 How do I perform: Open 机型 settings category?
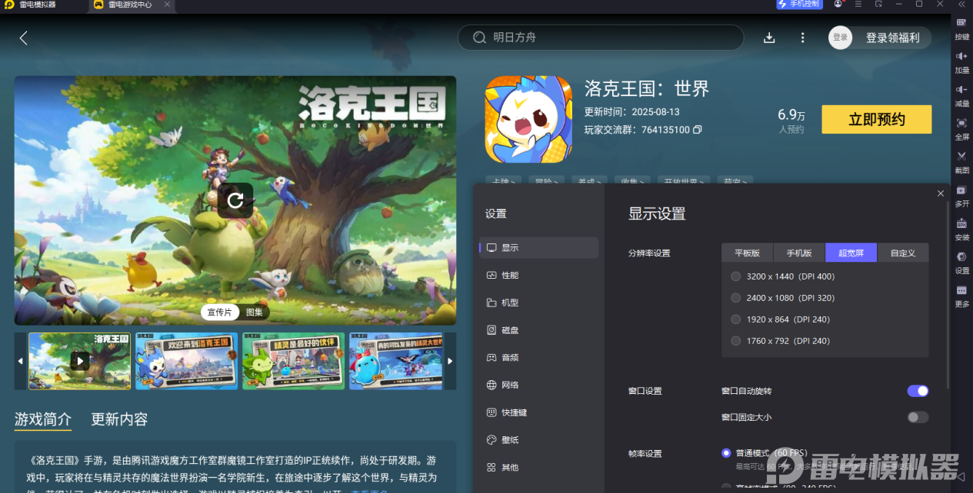pos(538,303)
